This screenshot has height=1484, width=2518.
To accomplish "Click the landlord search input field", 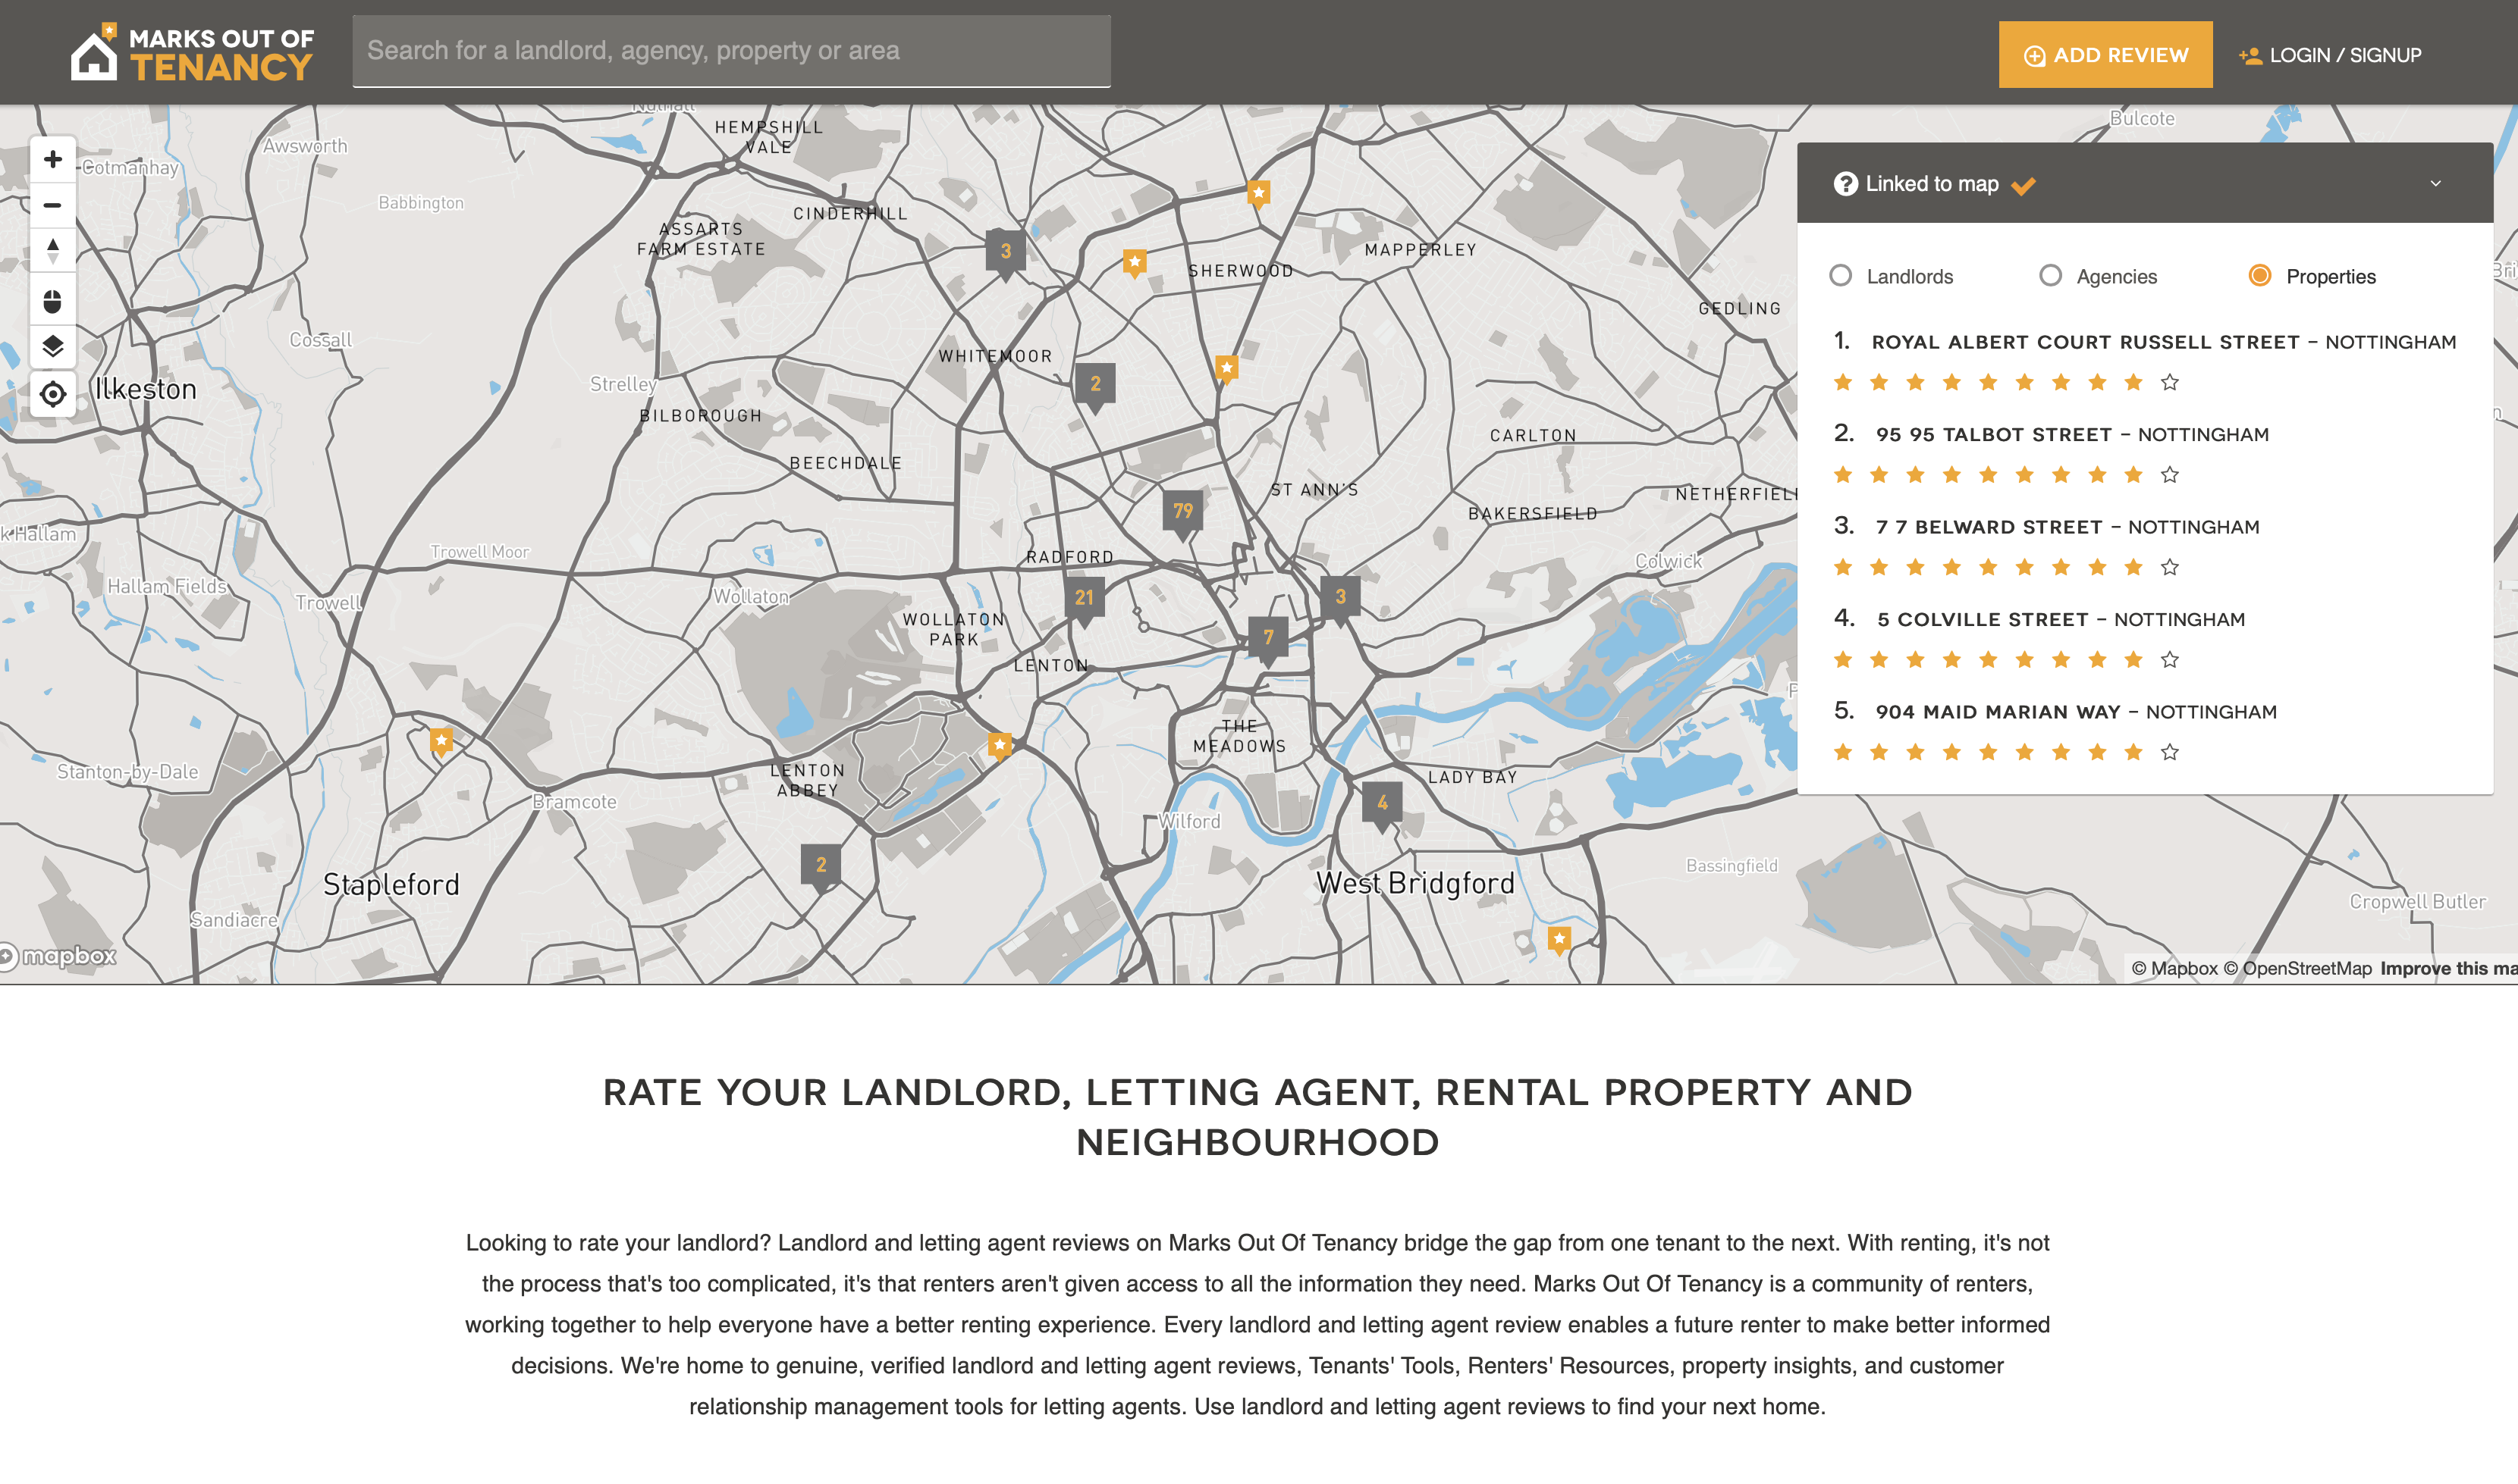I will (730, 51).
